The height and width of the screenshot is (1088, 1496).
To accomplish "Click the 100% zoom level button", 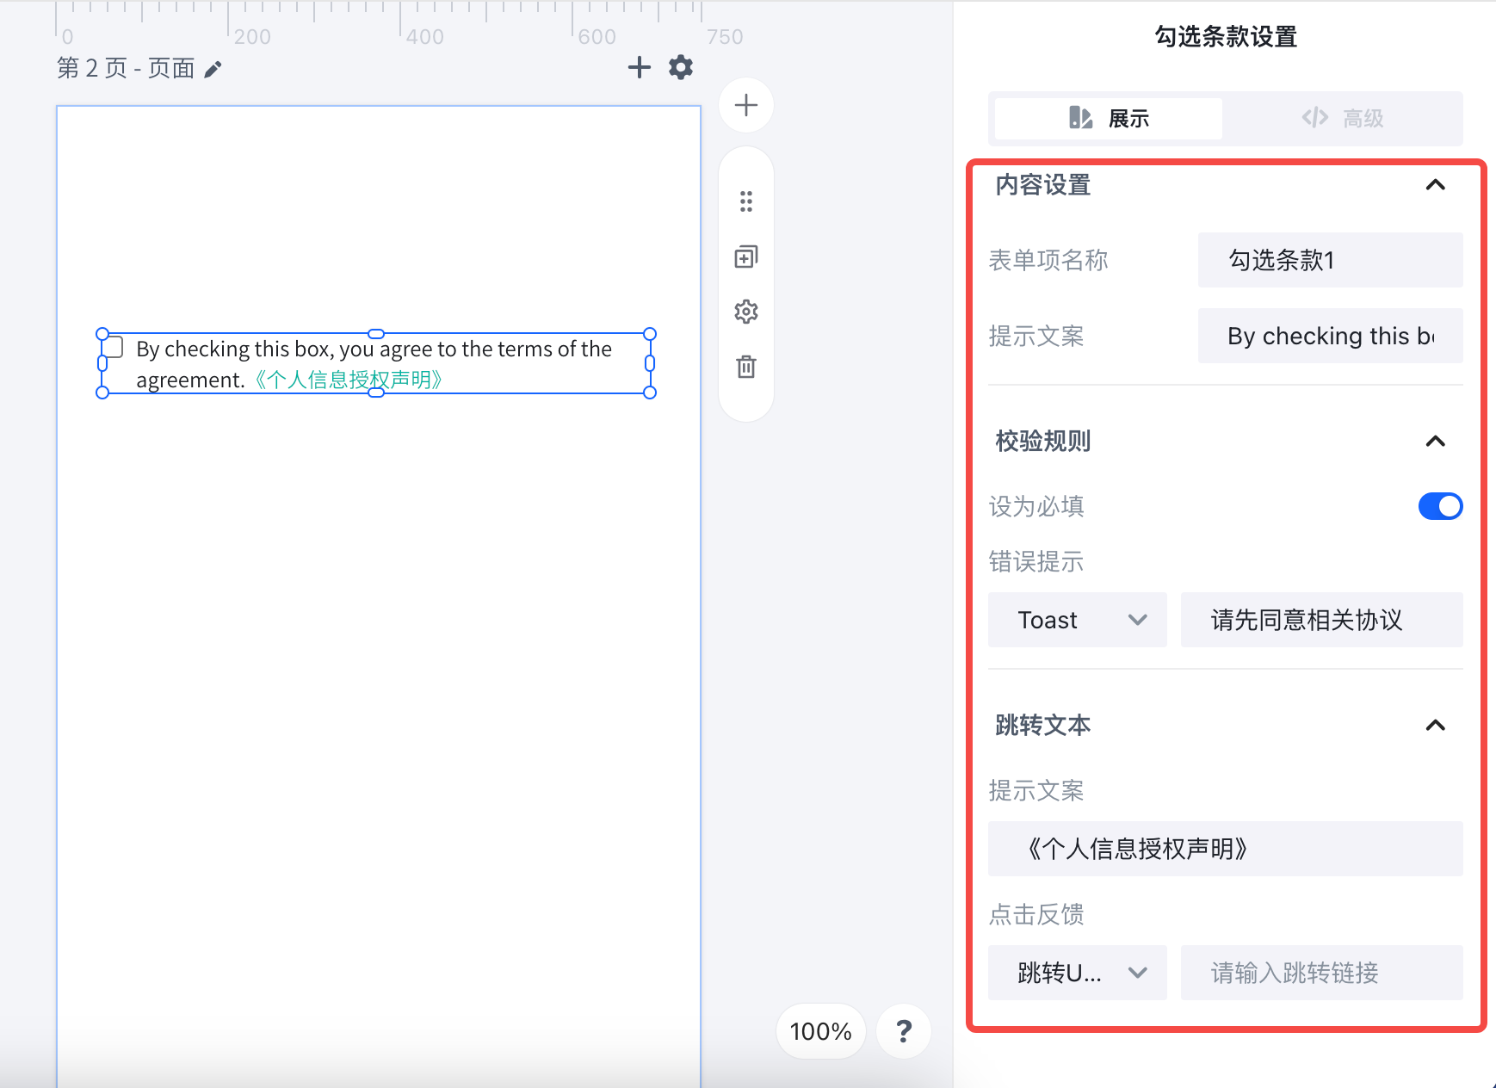I will pos(821,1030).
